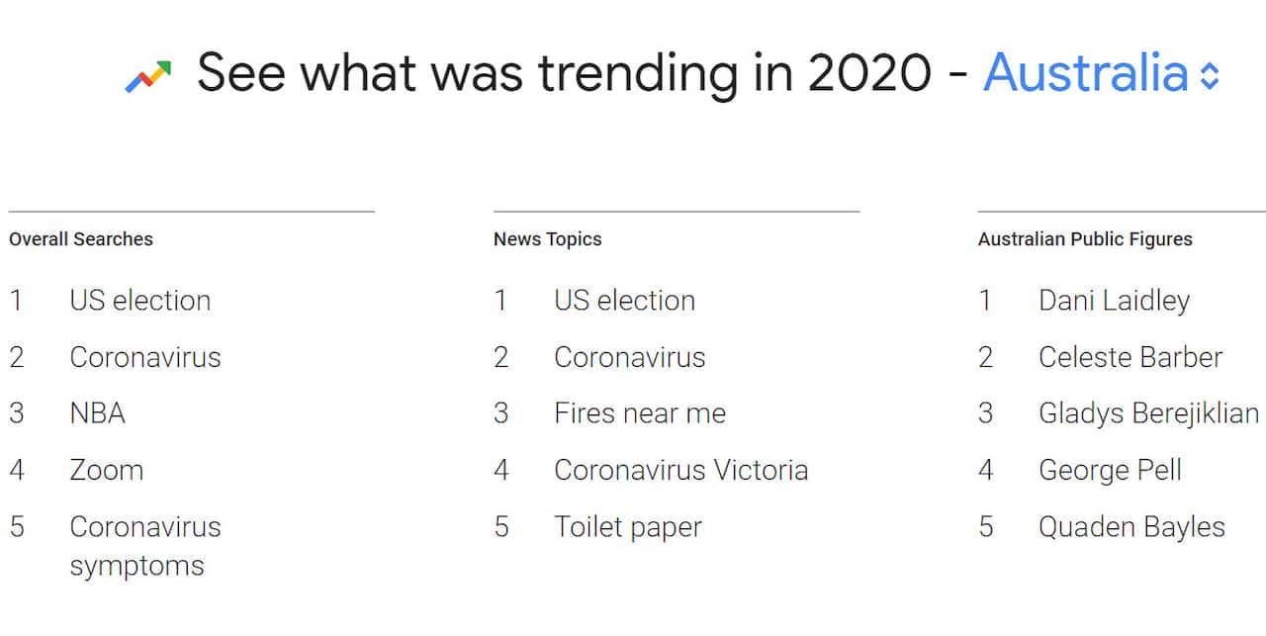
Task: Click Coronavirus Victoria news topic
Action: (680, 471)
